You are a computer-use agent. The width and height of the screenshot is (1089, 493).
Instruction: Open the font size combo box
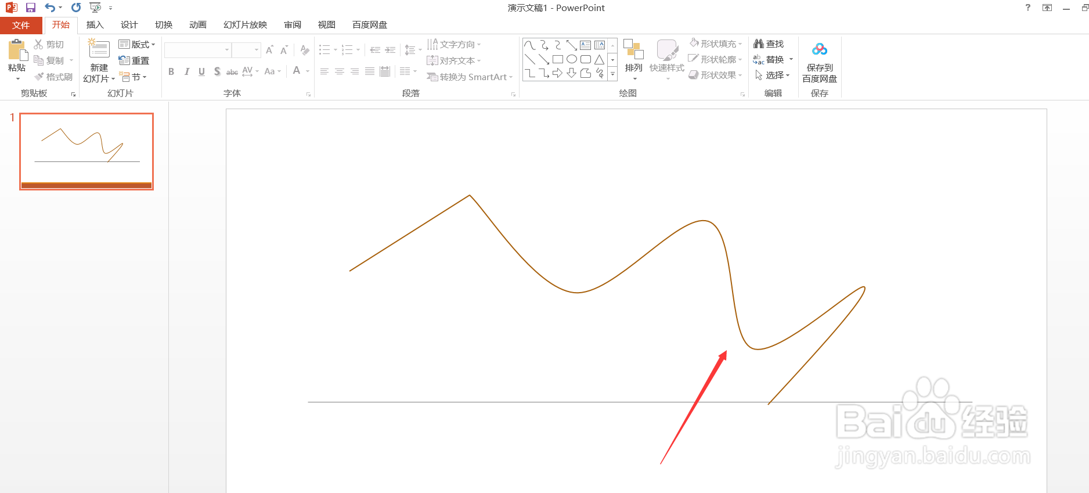246,50
